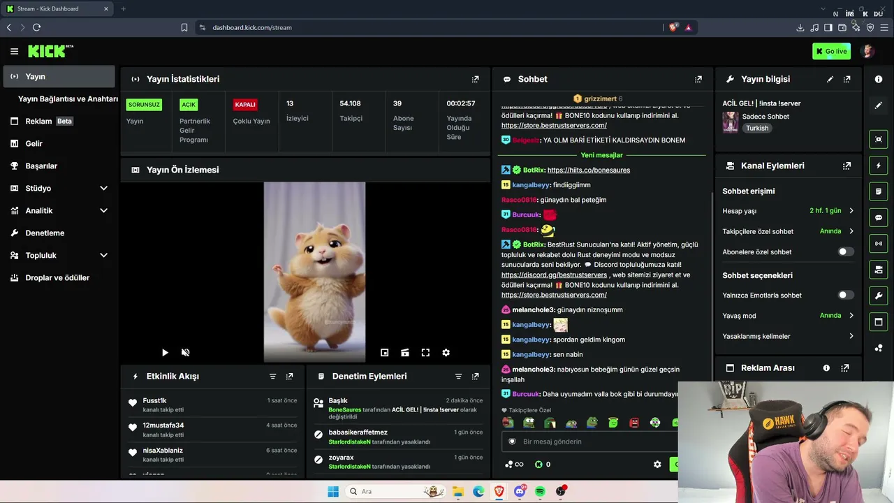Open Discord from the Windows taskbar
Screen dimensions: 894x503
click(520, 491)
